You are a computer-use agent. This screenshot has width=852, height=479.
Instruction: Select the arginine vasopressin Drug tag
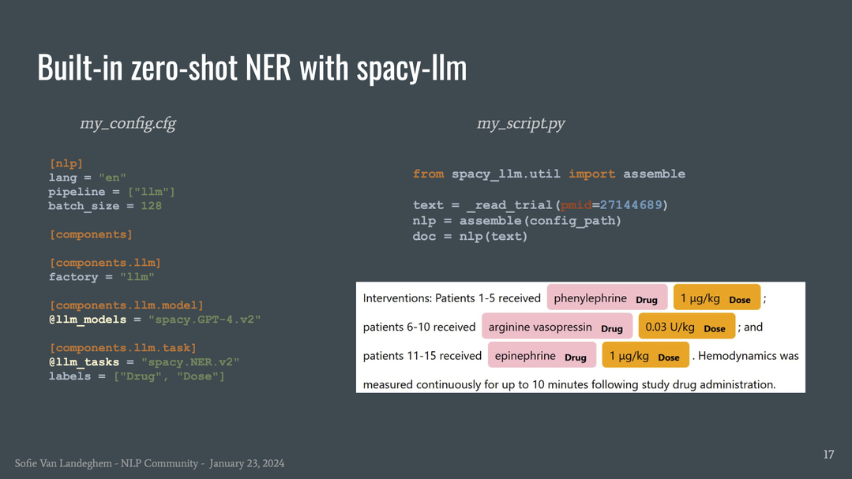pyautogui.click(x=556, y=326)
